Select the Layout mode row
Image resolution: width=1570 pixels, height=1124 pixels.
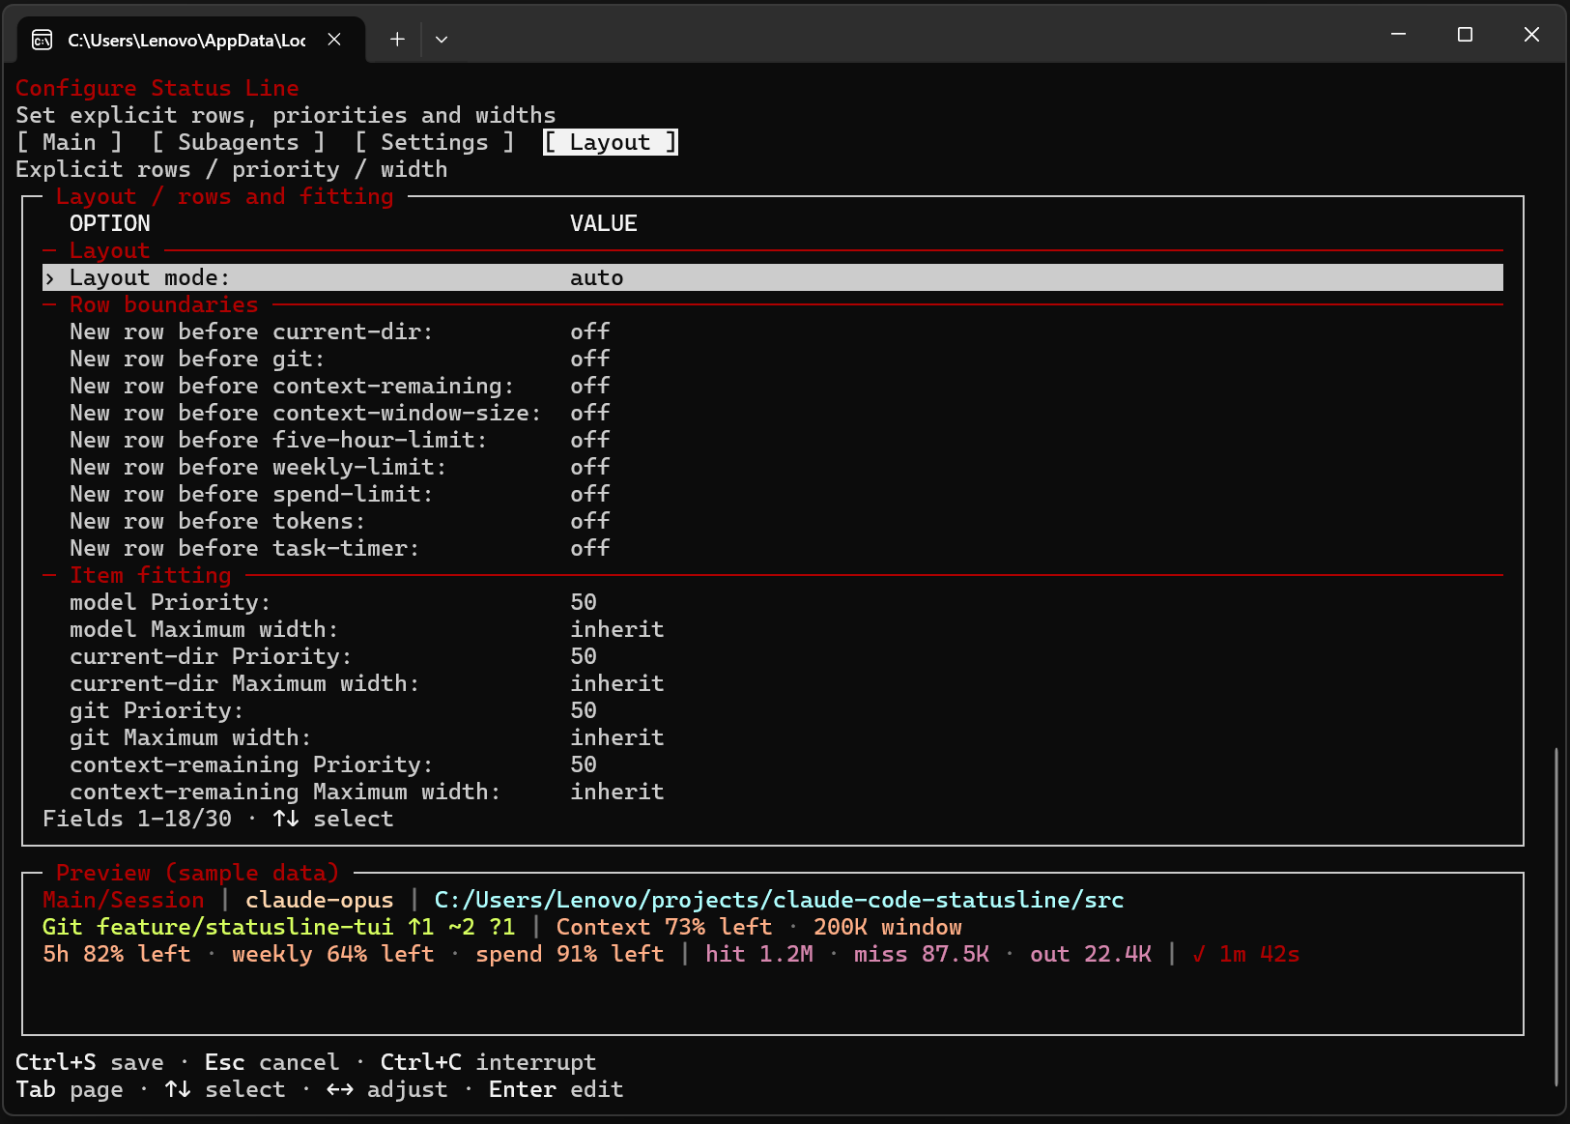click(773, 277)
